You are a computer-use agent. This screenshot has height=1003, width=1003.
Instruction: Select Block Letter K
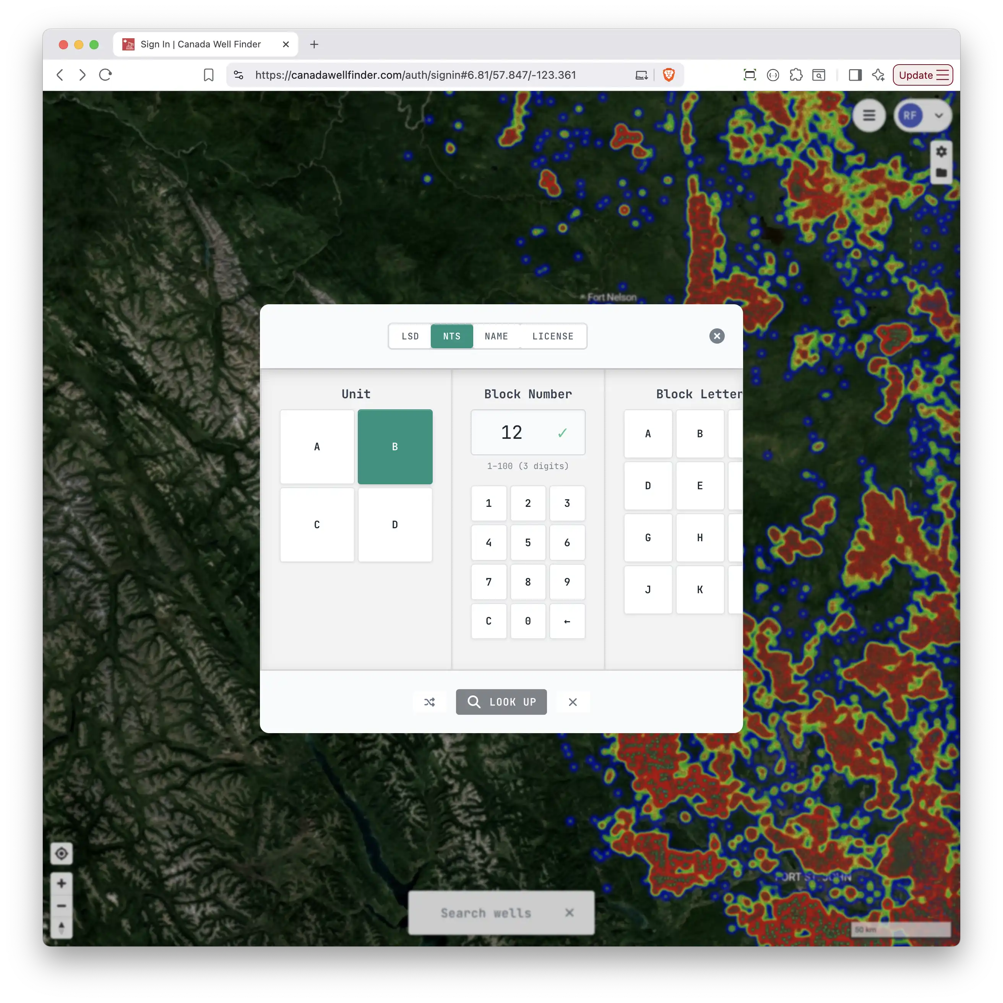(x=700, y=589)
